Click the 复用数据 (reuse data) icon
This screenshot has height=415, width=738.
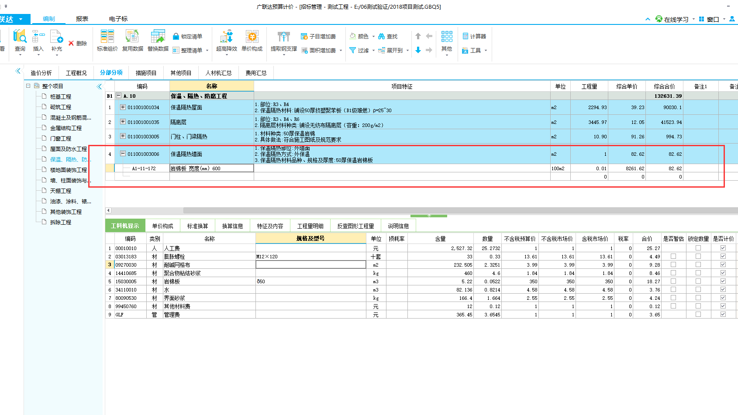pyautogui.click(x=132, y=36)
